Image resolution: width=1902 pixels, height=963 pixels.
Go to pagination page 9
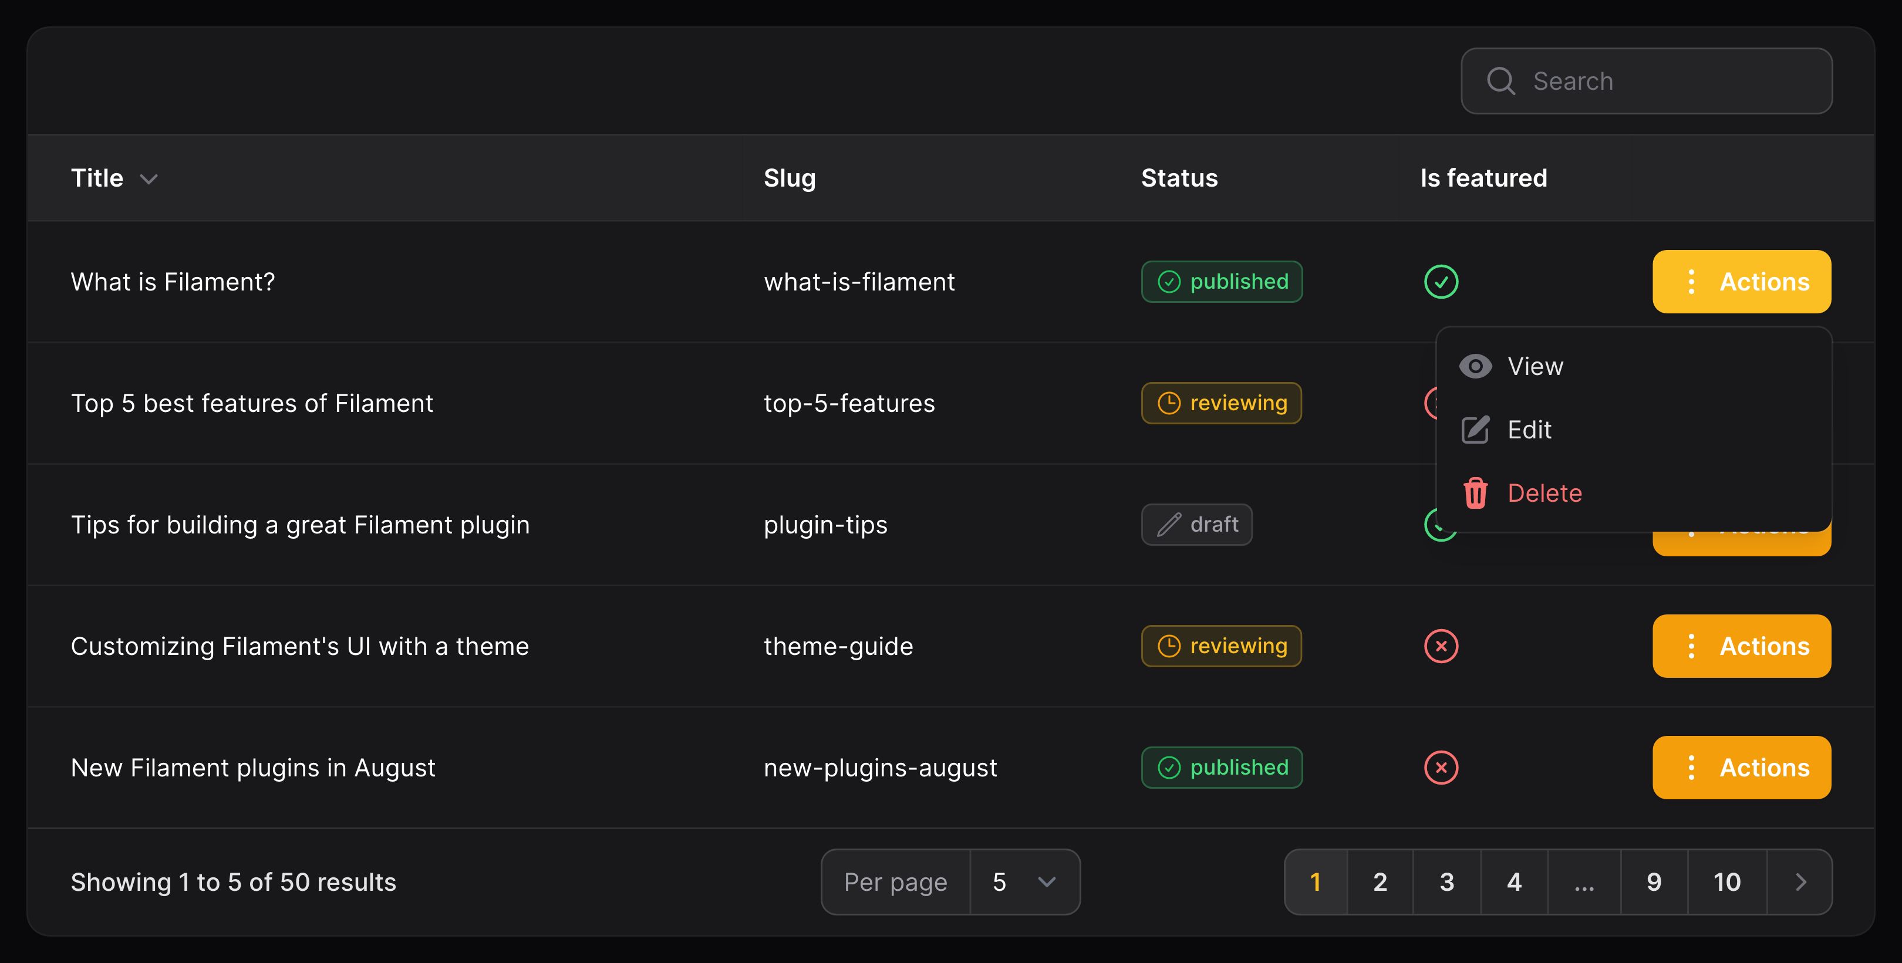pyautogui.click(x=1654, y=882)
